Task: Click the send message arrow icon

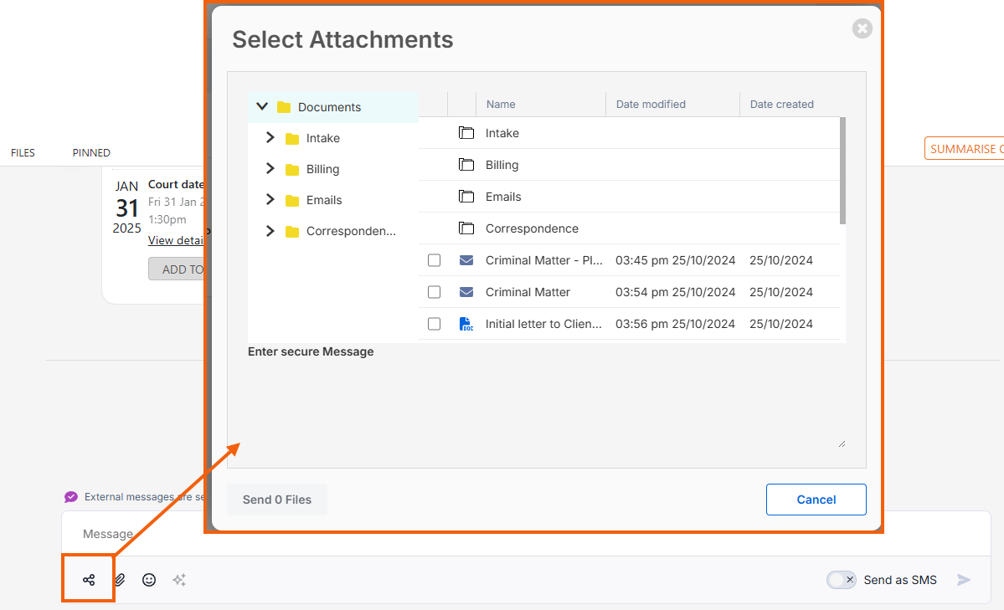Action: 964,580
